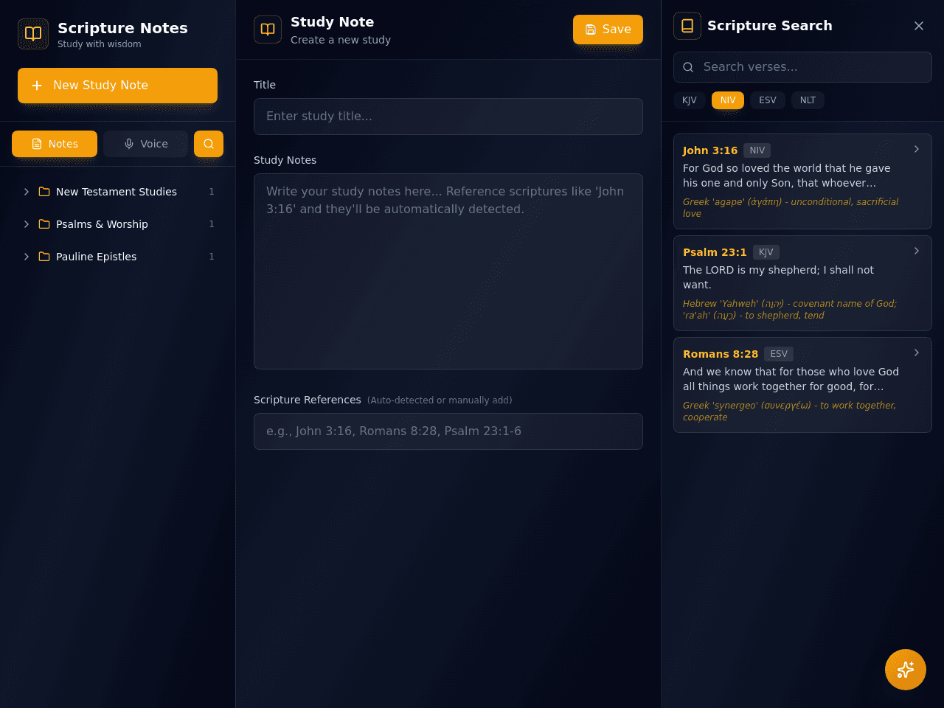The height and width of the screenshot is (708, 944).
Task: Close the Scripture Search panel
Action: (919, 26)
